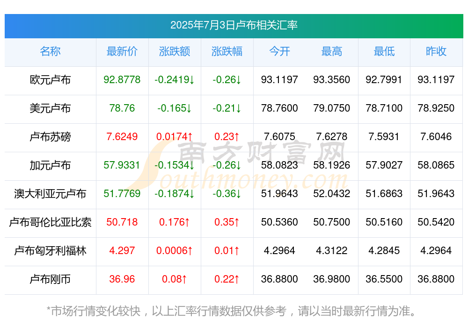The image size is (468, 326).
Task: Select the 最新价 column header
Action: pos(122,51)
